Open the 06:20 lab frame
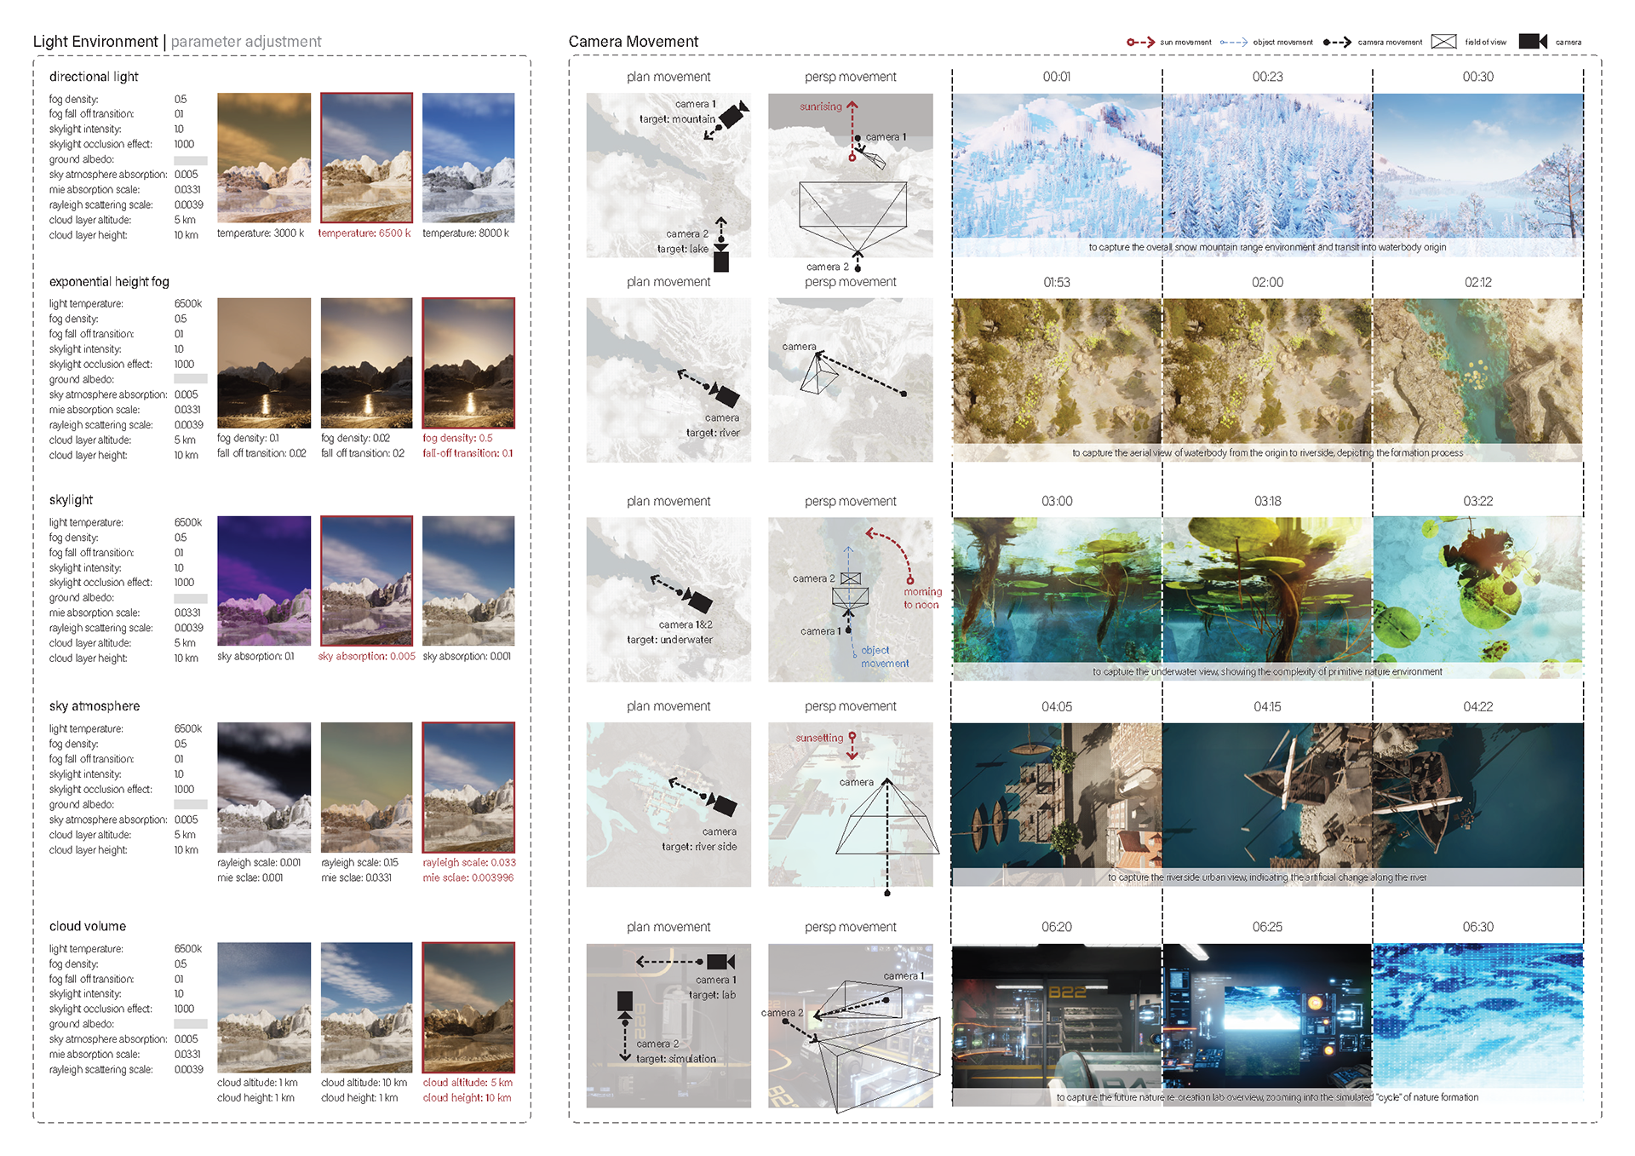 pos(1057,1025)
